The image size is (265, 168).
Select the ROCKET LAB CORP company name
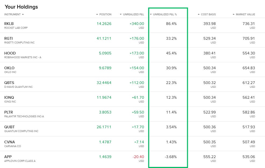pos(16,28)
